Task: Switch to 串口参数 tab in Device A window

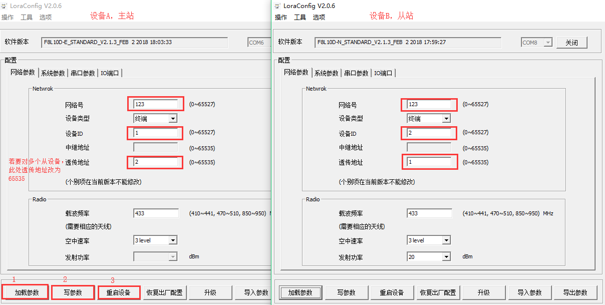Action: [x=83, y=73]
